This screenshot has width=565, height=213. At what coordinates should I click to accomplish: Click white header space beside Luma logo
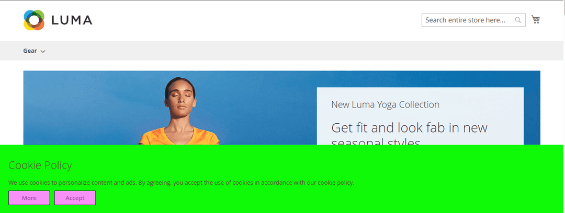click(252, 20)
